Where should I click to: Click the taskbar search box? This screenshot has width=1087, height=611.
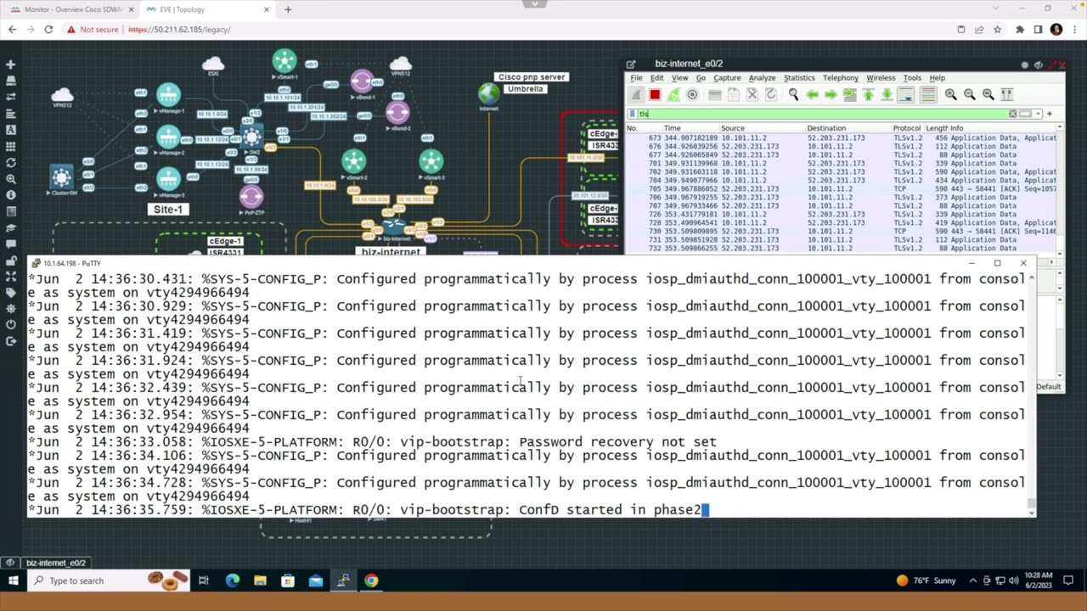(109, 581)
